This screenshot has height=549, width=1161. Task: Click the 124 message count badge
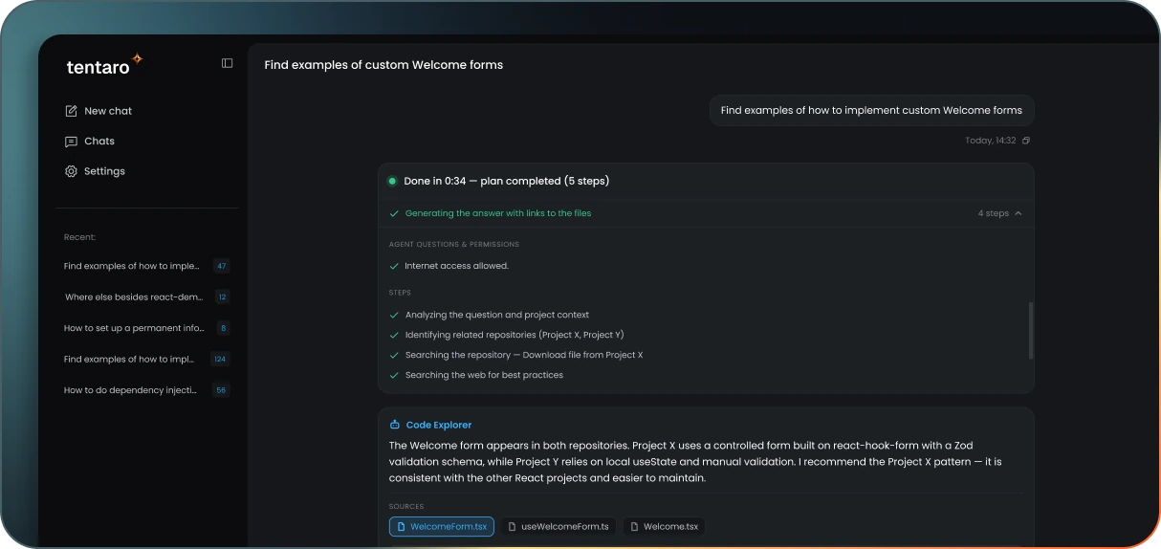pos(221,359)
